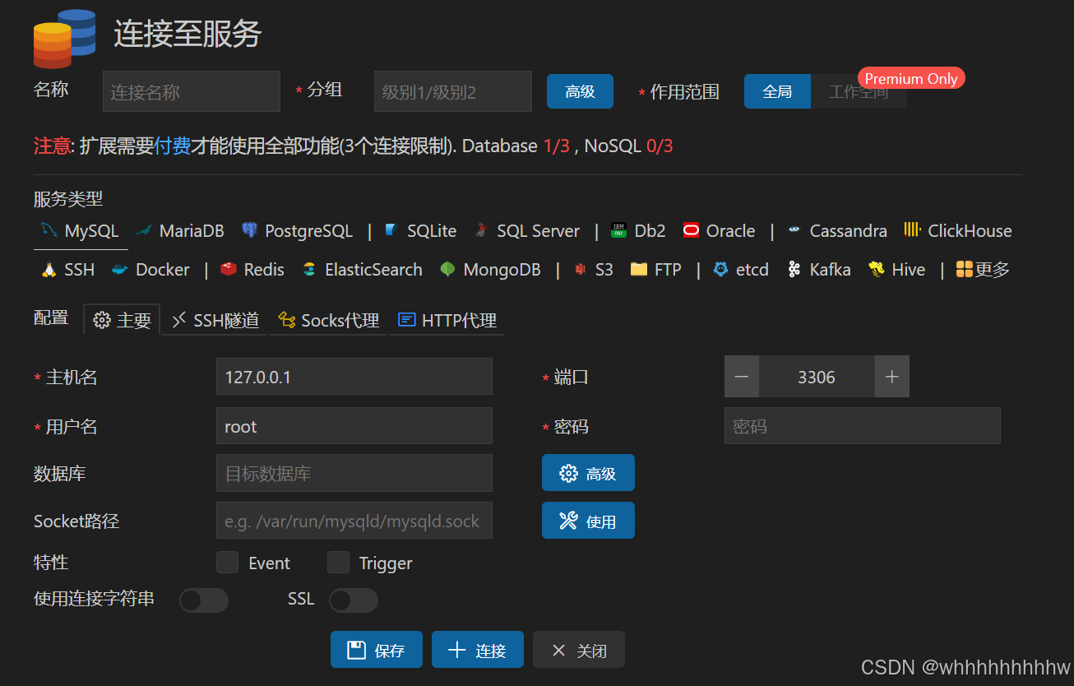Toggle 使用连接字符串 switch
1074x686 pixels.
tap(204, 600)
